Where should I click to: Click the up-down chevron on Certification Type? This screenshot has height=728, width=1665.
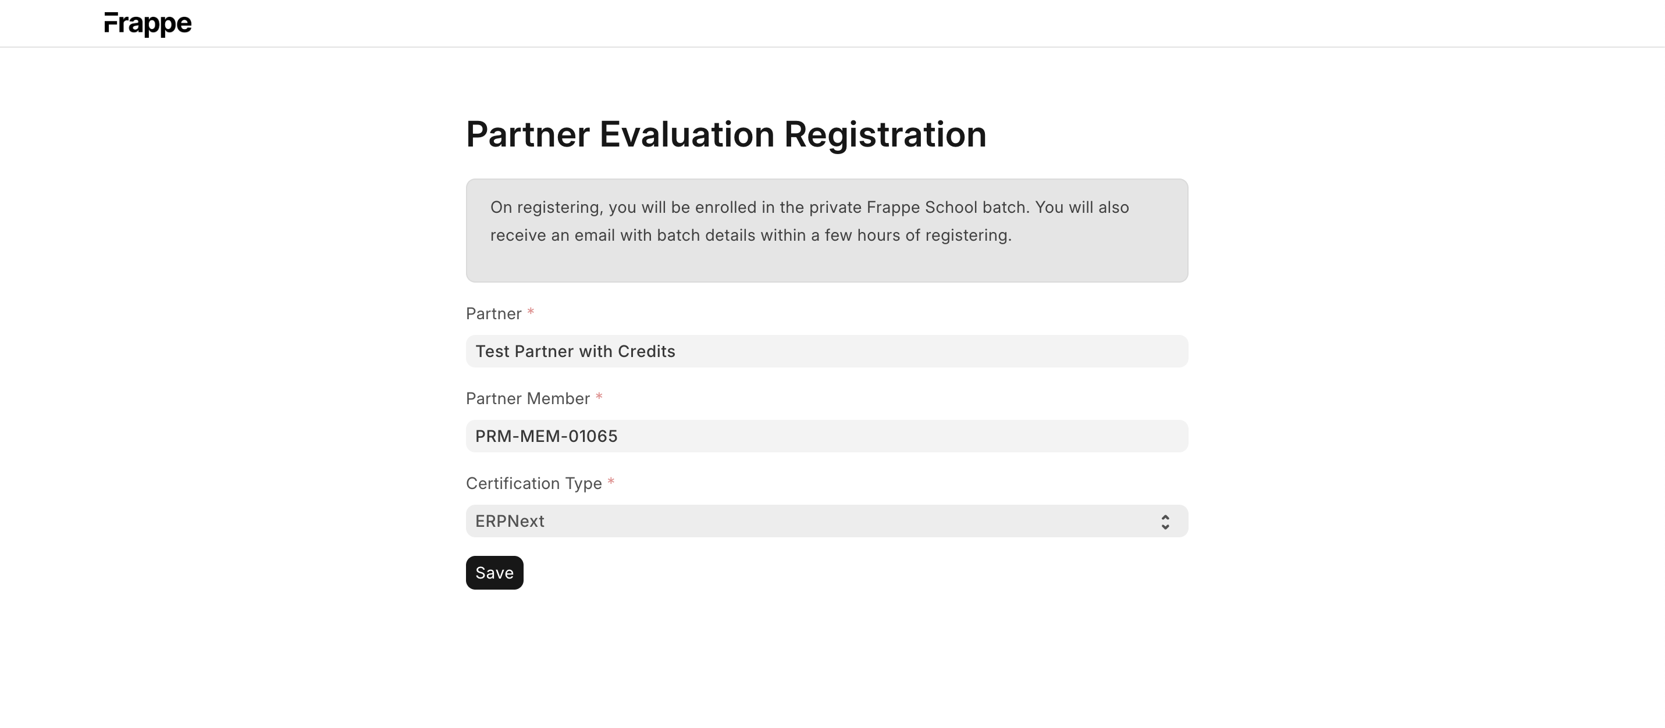[1165, 520]
